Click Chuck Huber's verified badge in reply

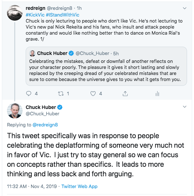tap(60, 107)
